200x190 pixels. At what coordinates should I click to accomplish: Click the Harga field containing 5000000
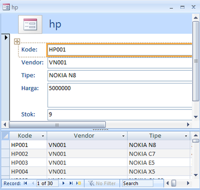(120, 95)
